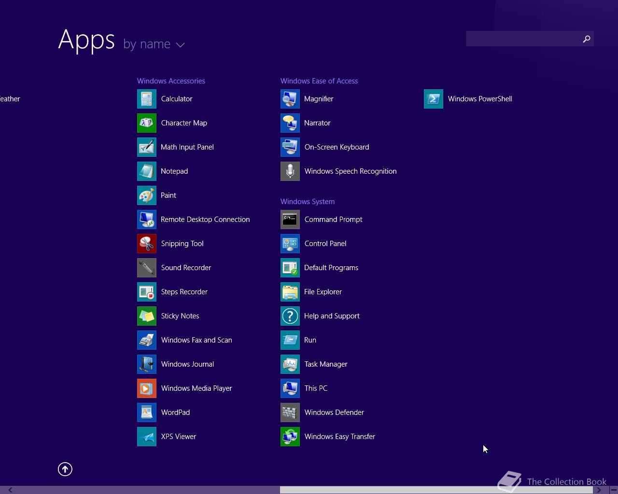Click the Windows Ease of Access heading
Screen dimensions: 618x494
(x=319, y=81)
